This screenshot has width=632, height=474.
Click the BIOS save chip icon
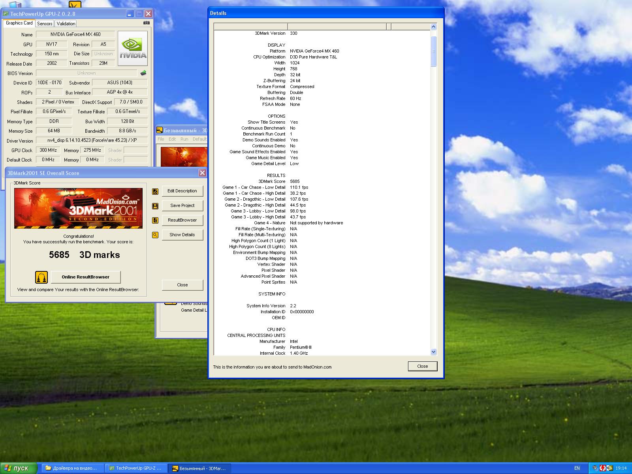[x=143, y=73]
